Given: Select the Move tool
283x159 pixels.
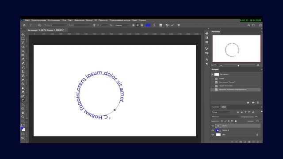Looking at the screenshot, I should click(23, 34).
